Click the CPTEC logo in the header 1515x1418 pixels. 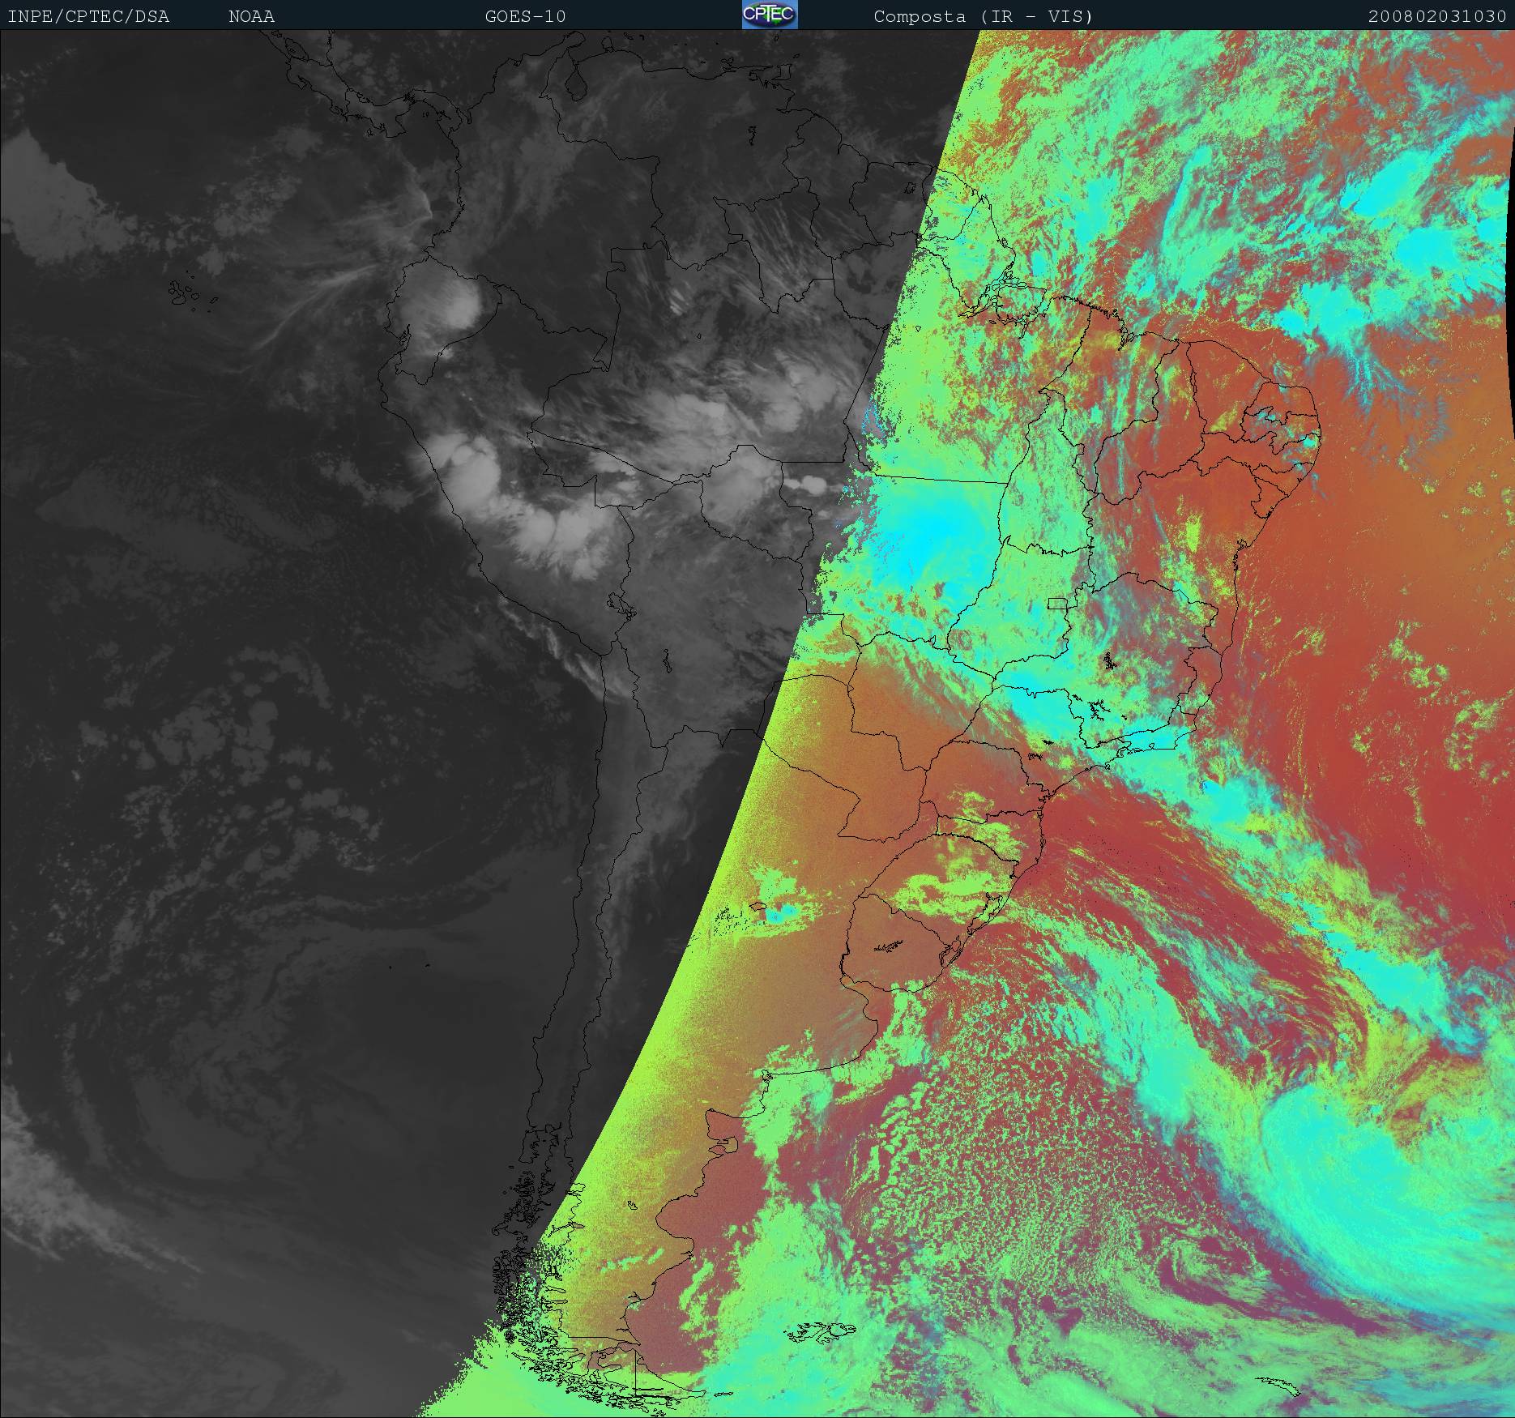[769, 15]
